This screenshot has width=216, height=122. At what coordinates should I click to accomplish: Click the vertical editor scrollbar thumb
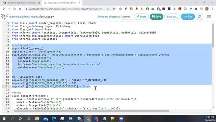click(x=213, y=36)
